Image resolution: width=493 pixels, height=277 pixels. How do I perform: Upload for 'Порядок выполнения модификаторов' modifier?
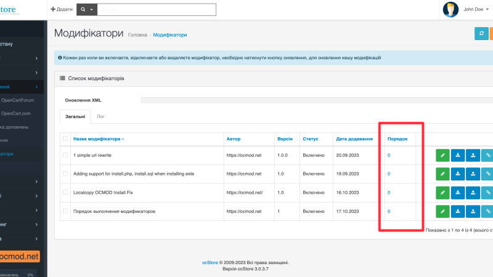(473, 211)
